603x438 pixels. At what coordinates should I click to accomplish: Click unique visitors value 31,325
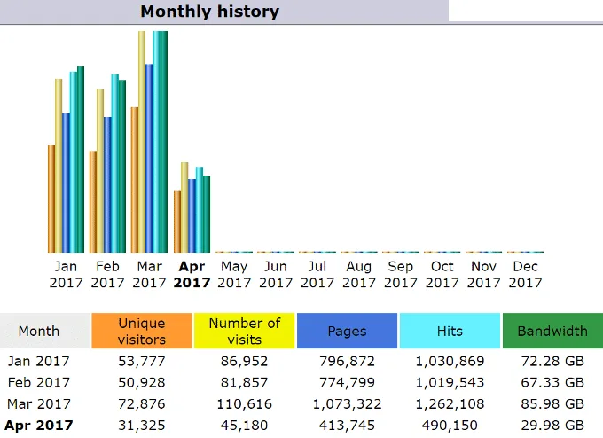pyautogui.click(x=142, y=426)
